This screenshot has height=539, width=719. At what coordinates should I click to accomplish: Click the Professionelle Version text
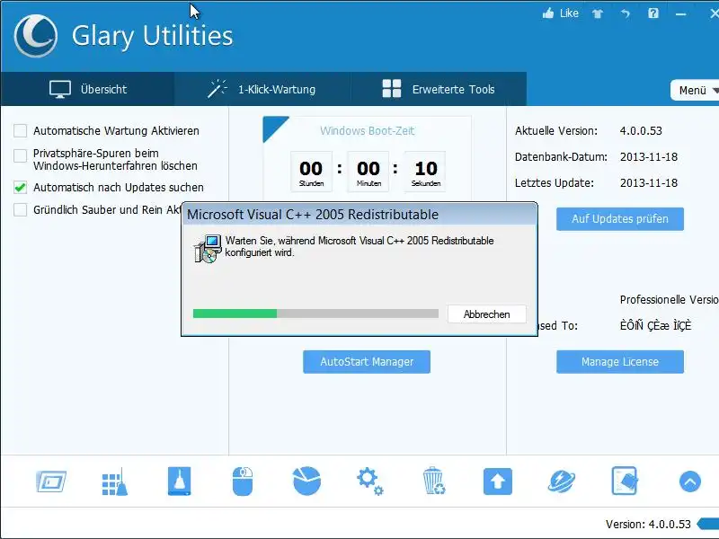(670, 300)
